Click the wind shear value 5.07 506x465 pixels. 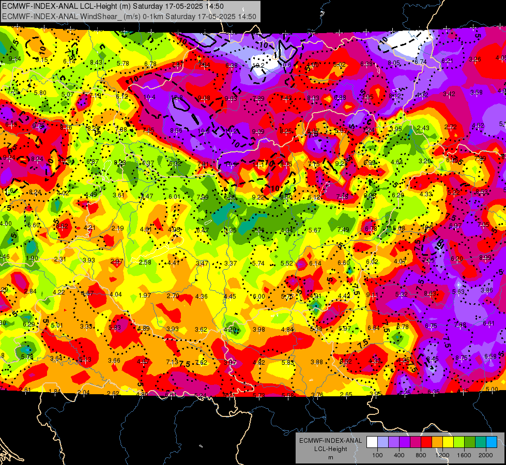tap(68, 94)
